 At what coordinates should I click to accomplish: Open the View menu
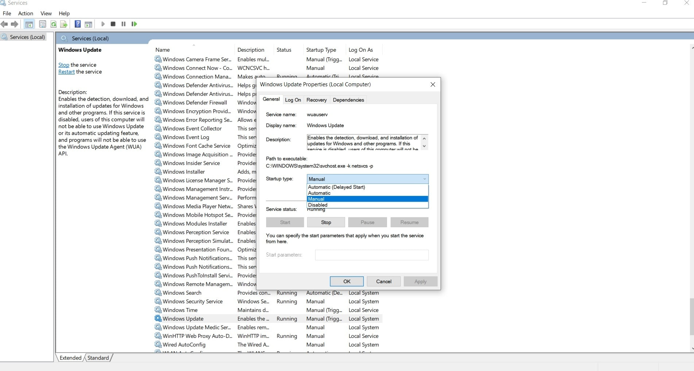[x=46, y=13]
